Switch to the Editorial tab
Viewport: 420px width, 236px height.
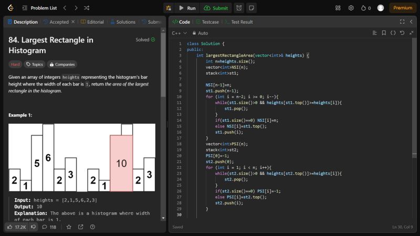click(92, 22)
